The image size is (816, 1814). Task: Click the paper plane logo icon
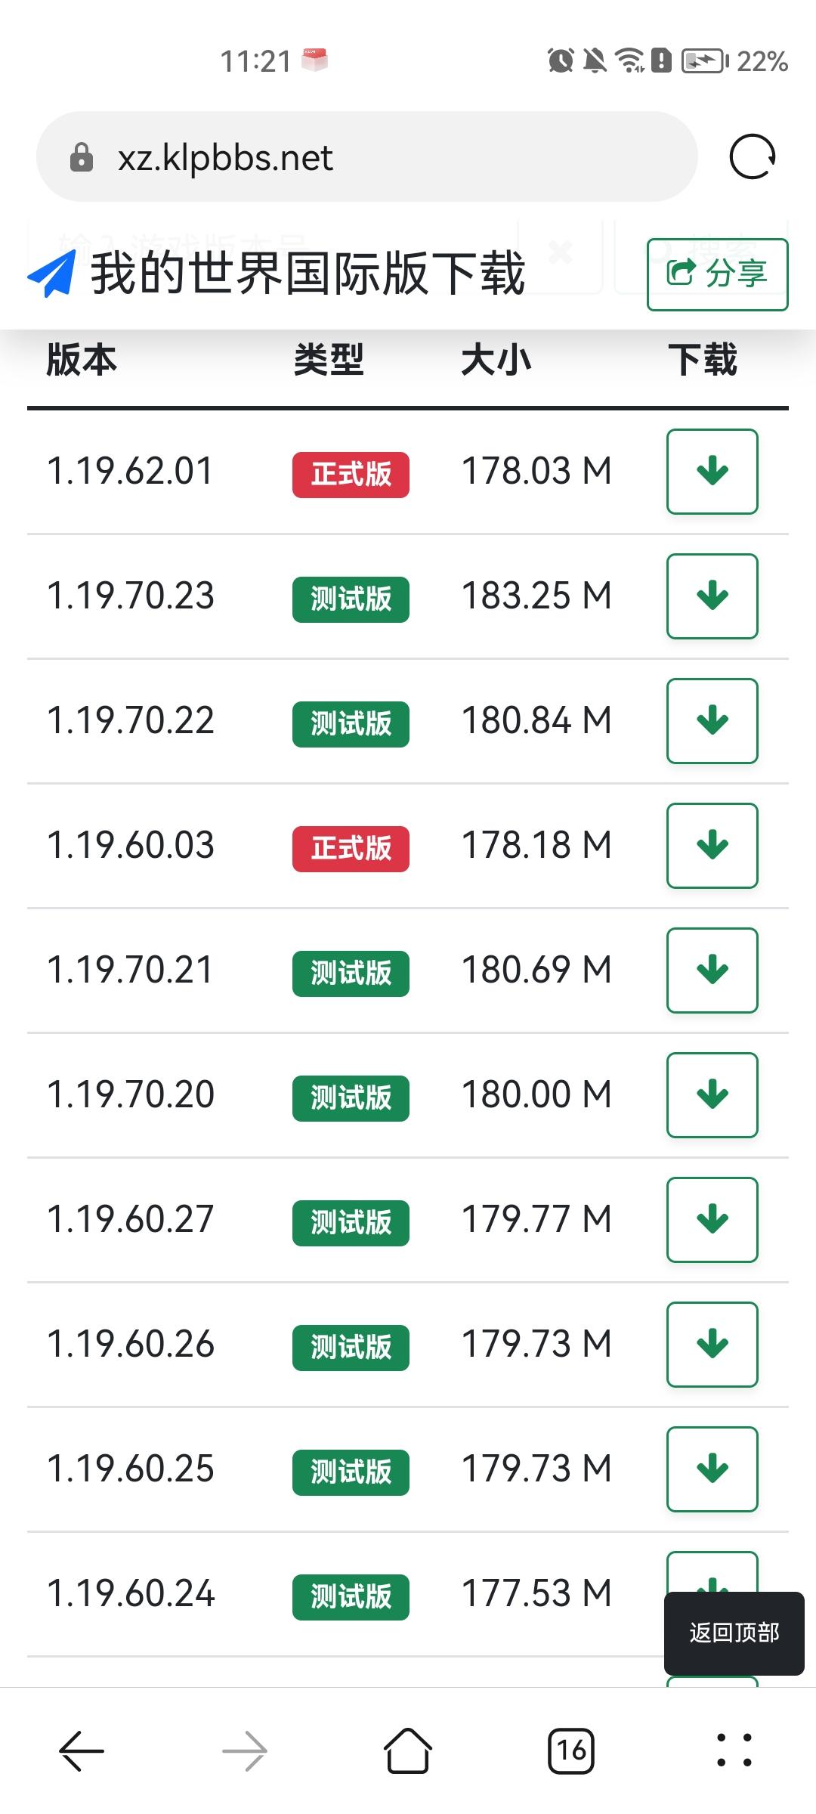coord(51,274)
